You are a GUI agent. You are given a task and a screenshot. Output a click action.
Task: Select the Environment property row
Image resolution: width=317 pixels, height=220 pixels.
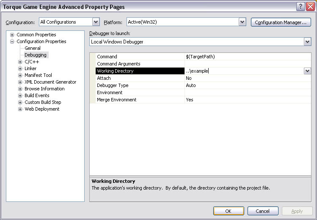(x=203, y=92)
